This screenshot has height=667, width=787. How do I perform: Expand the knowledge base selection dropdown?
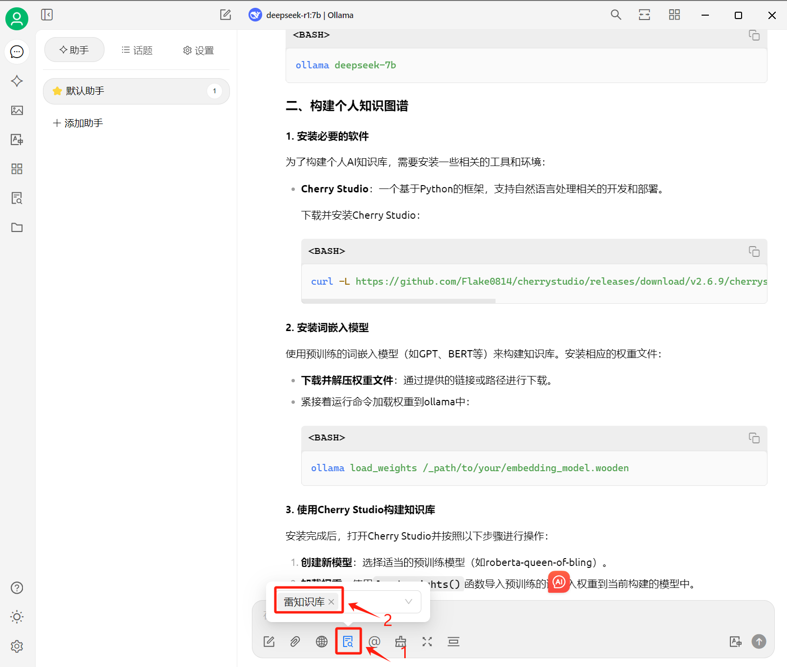[409, 602]
